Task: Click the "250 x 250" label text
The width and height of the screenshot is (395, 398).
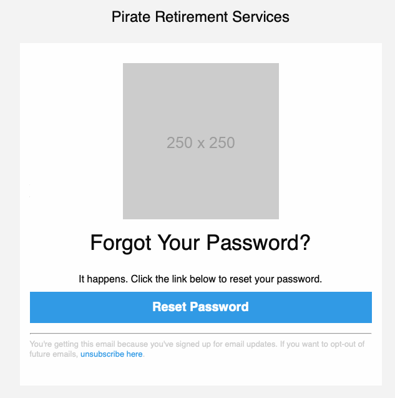Action: (x=200, y=143)
